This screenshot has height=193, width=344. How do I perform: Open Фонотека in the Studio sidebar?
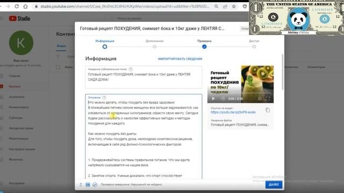click(16, 160)
